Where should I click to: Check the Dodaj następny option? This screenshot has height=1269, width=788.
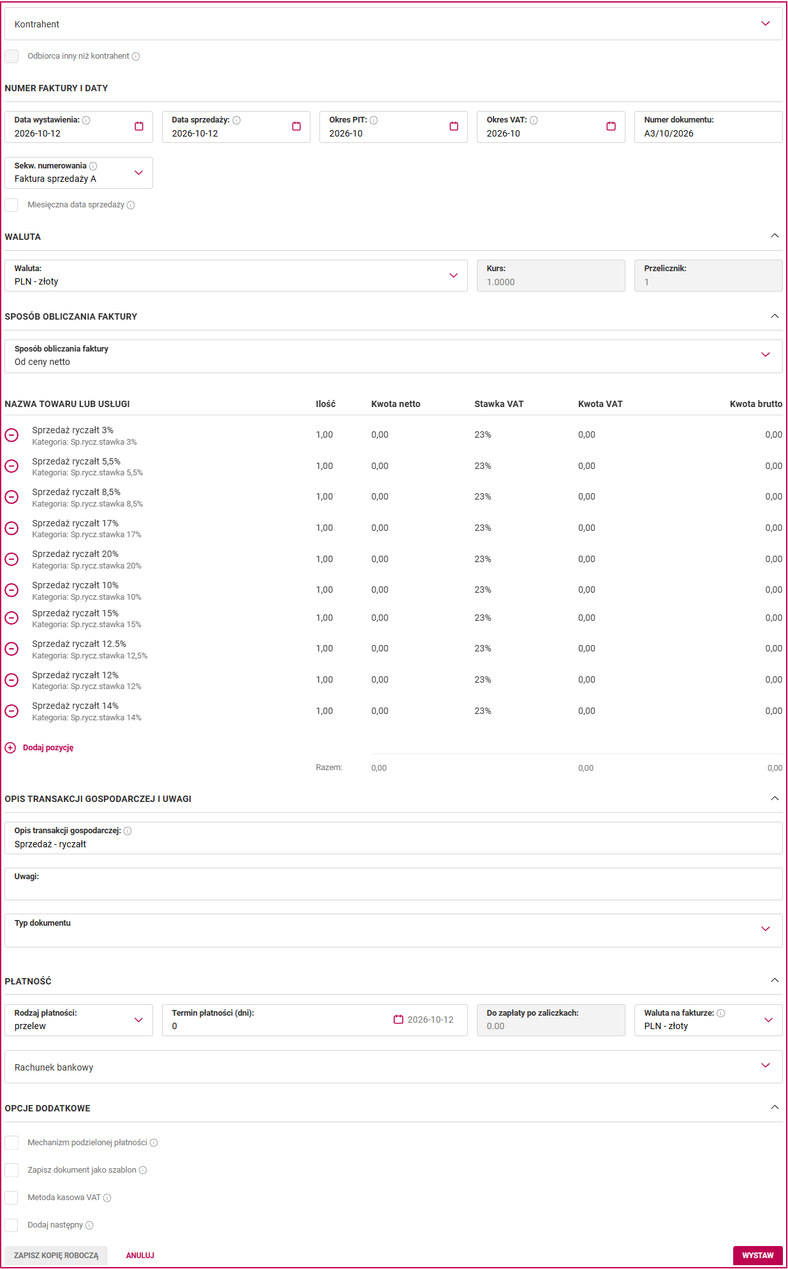coord(11,1225)
